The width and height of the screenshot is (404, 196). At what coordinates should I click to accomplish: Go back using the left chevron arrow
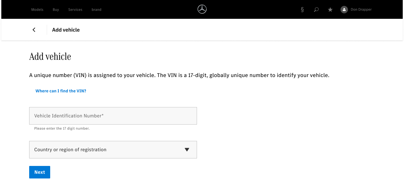tap(34, 30)
